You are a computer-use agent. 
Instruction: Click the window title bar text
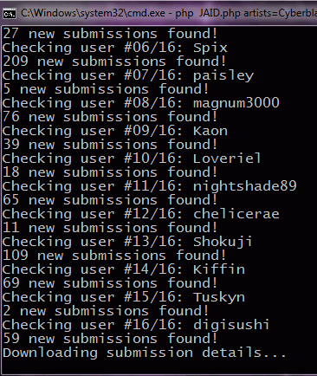169,14
